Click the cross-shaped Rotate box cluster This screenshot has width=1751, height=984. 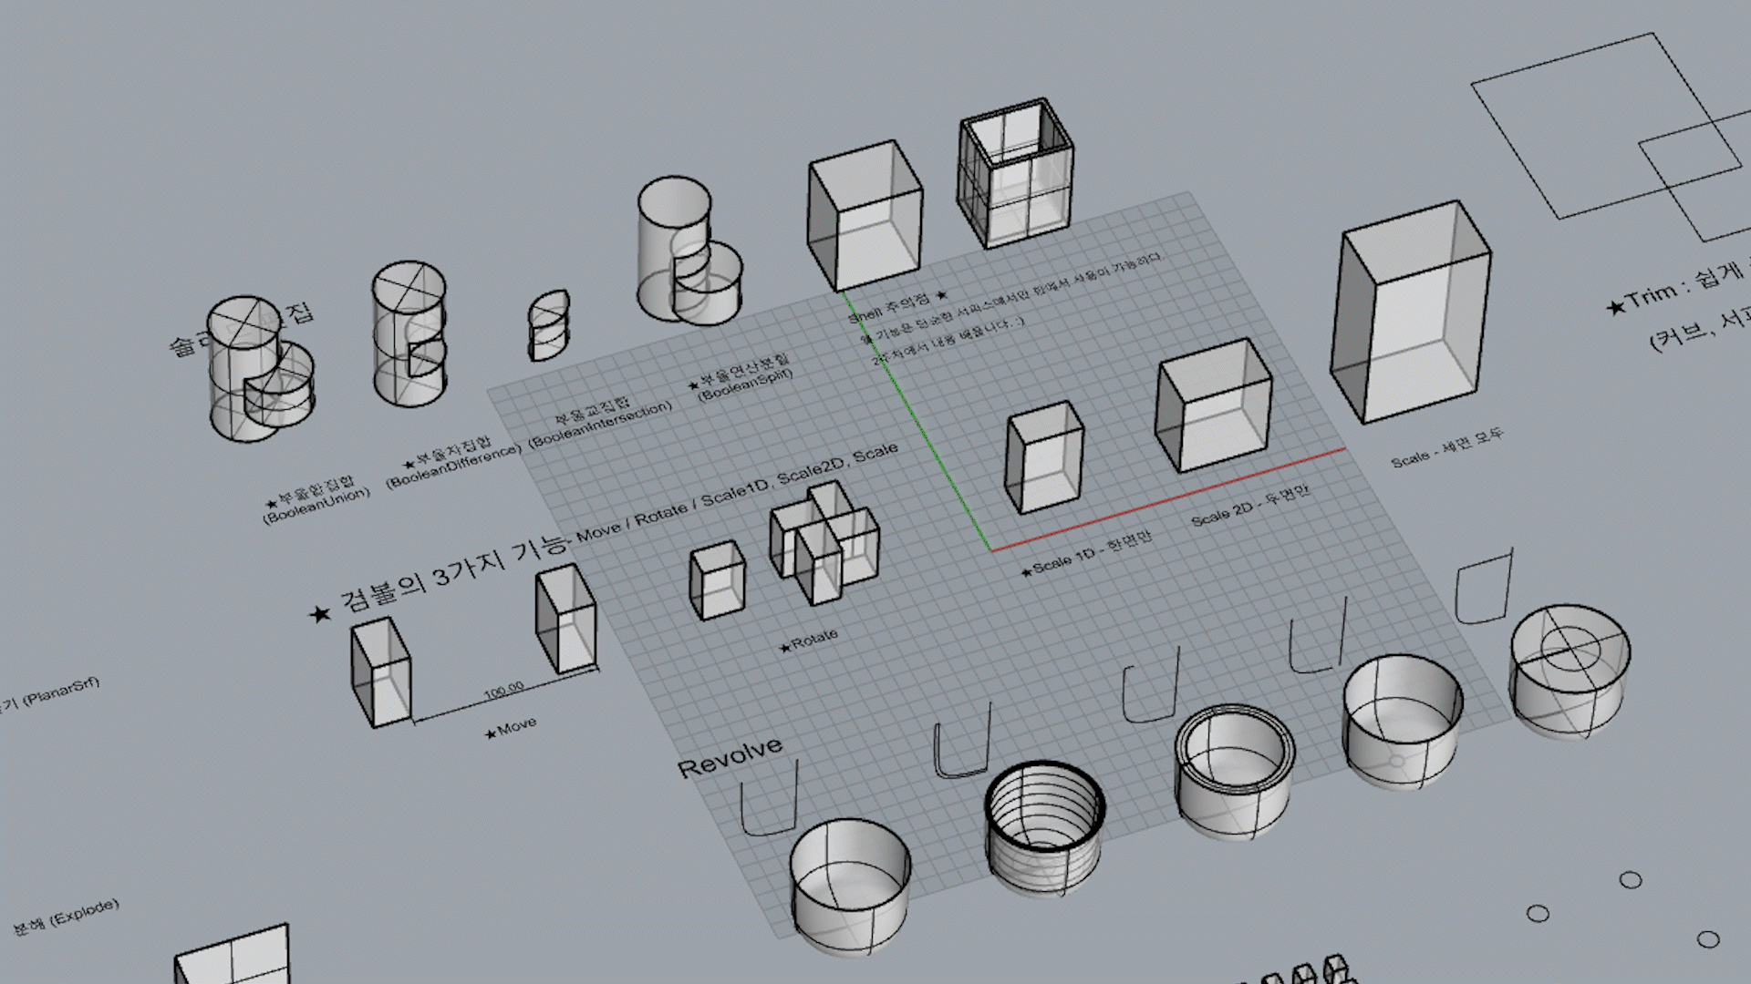(x=825, y=542)
